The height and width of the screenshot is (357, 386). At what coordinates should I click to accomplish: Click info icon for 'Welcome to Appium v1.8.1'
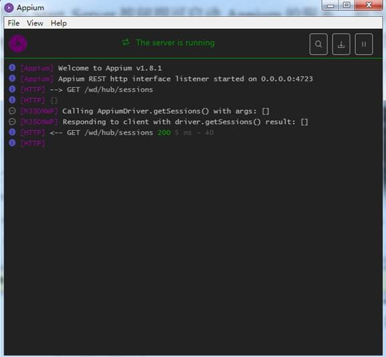click(x=12, y=68)
